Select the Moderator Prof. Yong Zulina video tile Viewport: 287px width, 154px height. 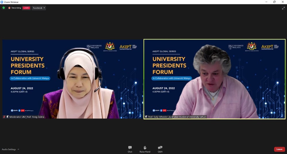click(72, 79)
